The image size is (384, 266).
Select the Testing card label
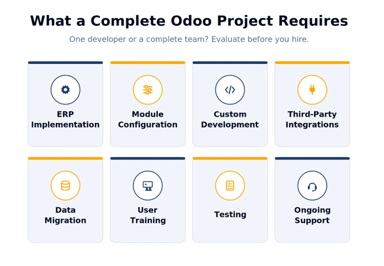pyautogui.click(x=230, y=215)
